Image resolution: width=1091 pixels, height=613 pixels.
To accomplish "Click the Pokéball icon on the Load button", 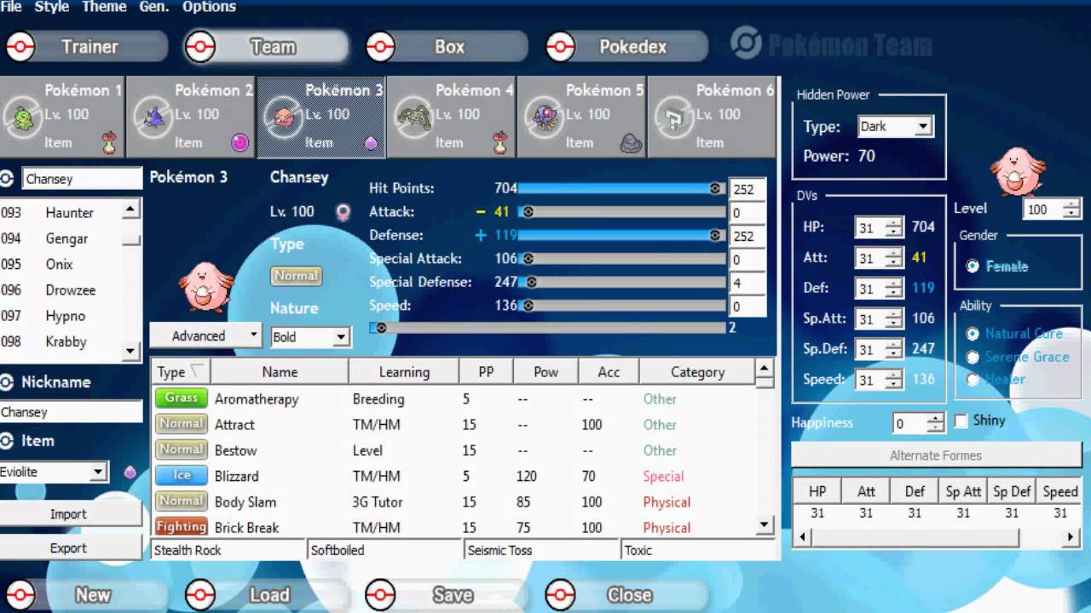I will pos(200,595).
